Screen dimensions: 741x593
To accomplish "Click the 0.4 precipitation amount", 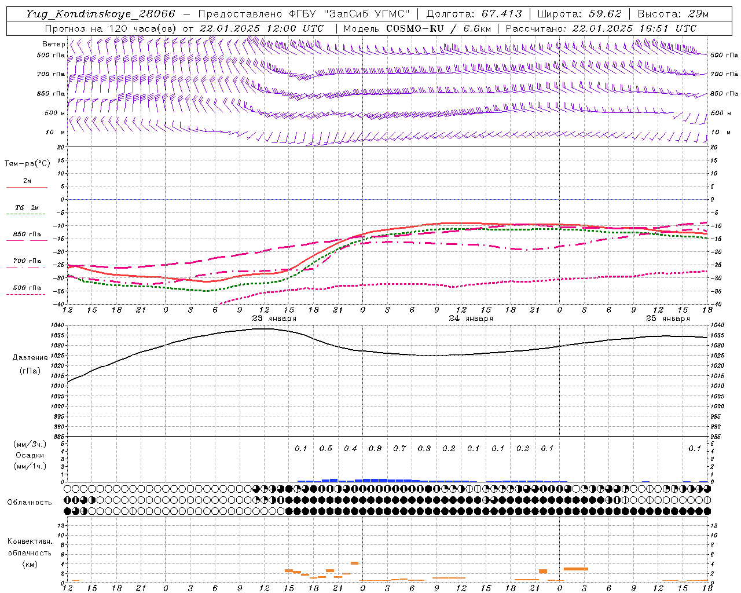I will tap(350, 448).
